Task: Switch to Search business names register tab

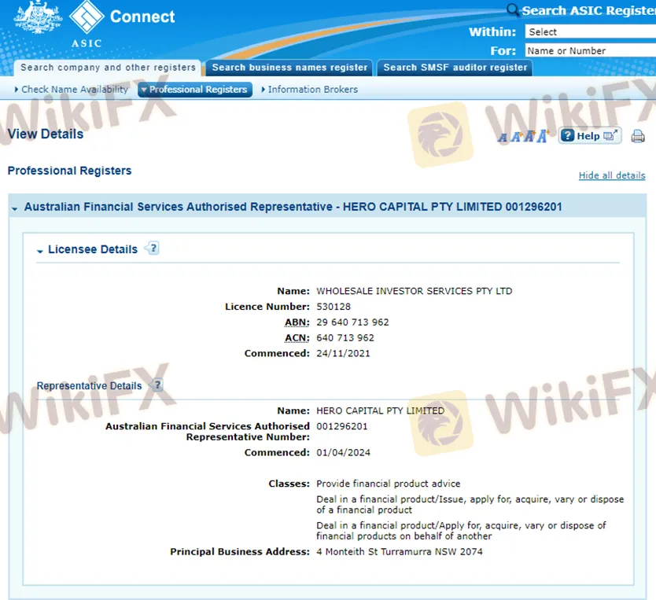Action: click(x=289, y=68)
